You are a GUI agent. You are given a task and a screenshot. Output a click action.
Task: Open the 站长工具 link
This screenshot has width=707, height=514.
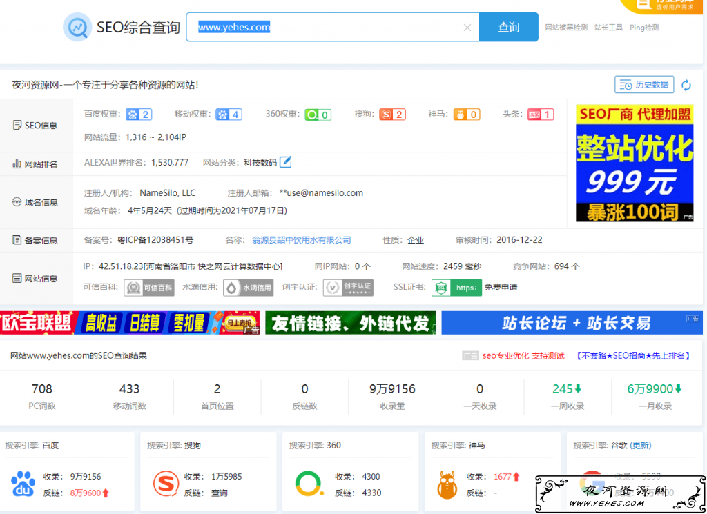coord(608,28)
